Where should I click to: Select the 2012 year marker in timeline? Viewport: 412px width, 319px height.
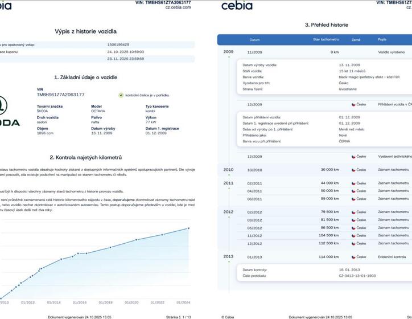228,212
